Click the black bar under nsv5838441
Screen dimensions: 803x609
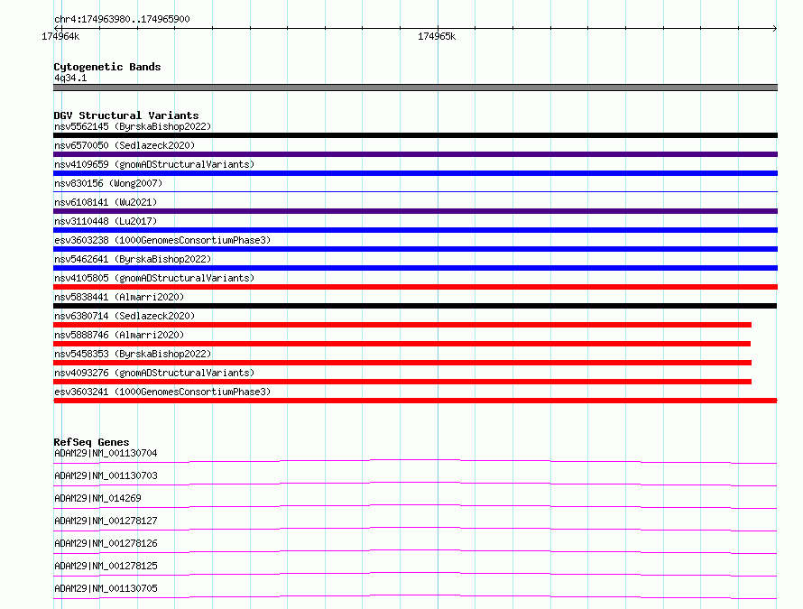click(x=415, y=306)
